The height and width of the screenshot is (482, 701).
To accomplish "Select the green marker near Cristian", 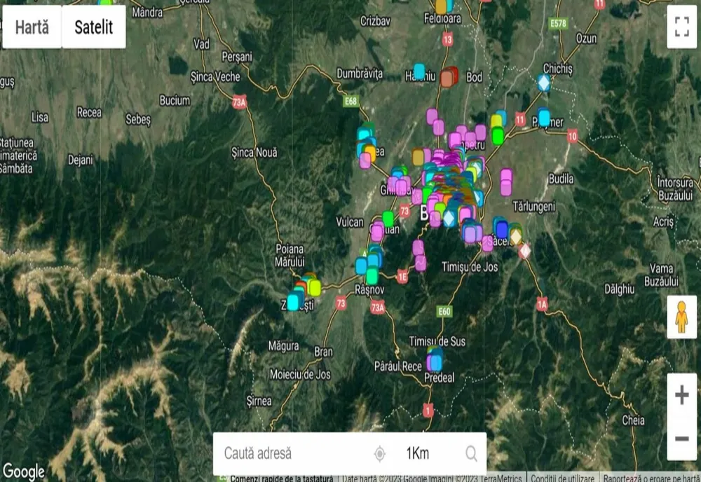I will 388,219.
